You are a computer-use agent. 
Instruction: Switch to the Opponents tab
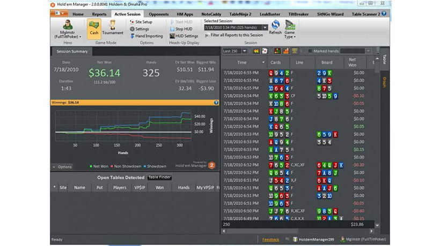tap(158, 14)
